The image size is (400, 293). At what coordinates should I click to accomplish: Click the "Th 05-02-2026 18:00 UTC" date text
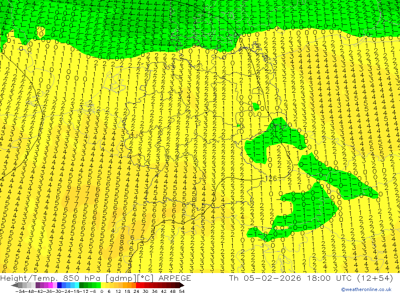coord(290,278)
